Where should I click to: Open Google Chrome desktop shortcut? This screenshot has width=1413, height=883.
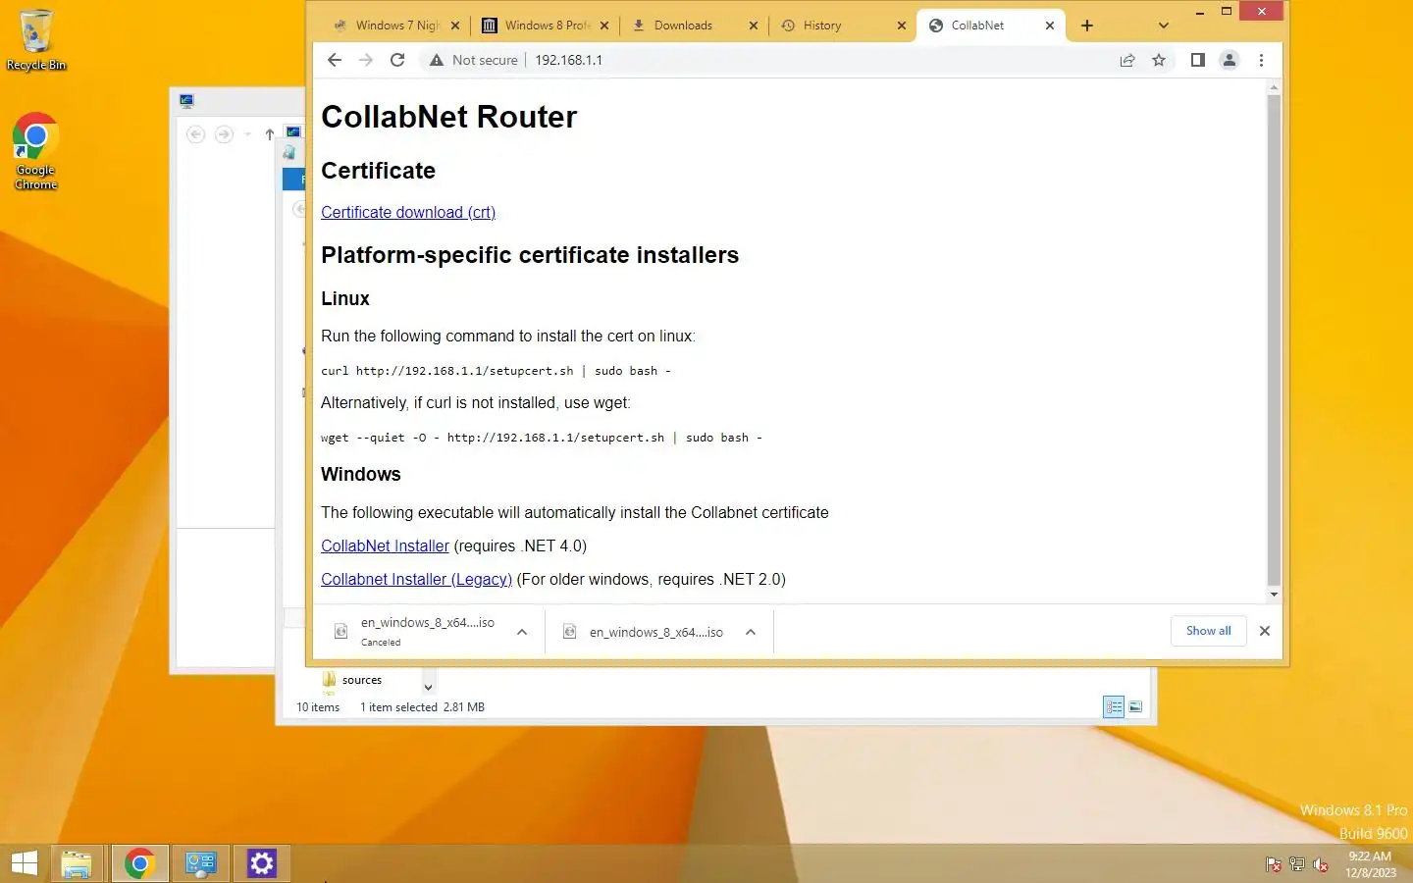pos(36,151)
